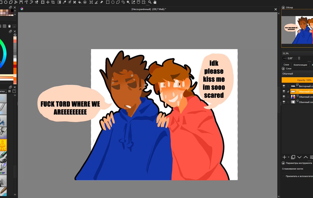Switch to the Слои tab
The image size is (313, 198).
pyautogui.click(x=286, y=65)
